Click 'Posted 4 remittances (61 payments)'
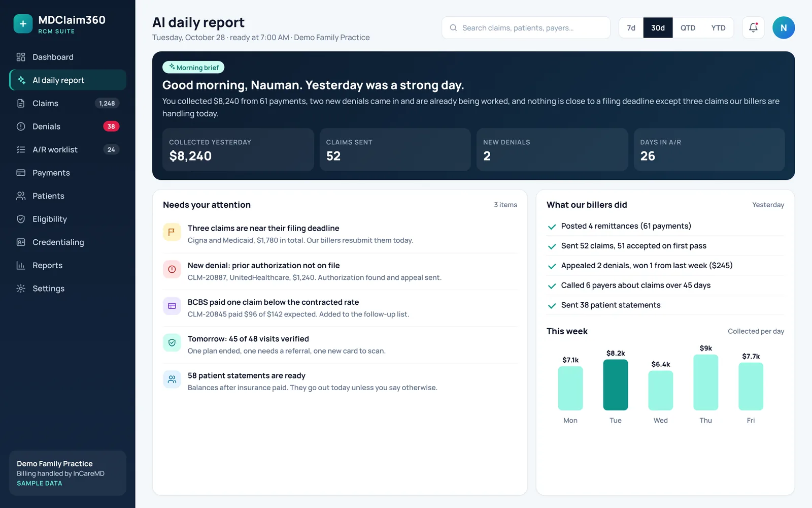812x508 pixels. (626, 226)
